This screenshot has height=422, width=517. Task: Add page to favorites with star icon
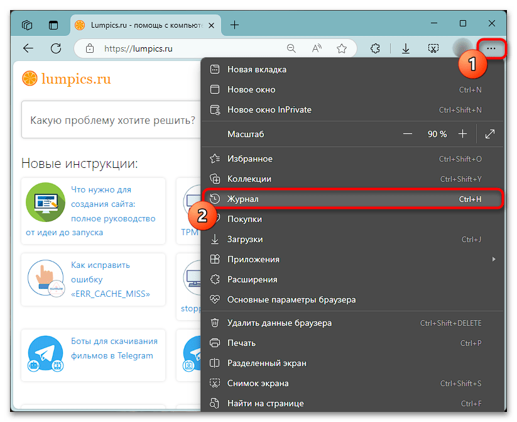coord(342,48)
